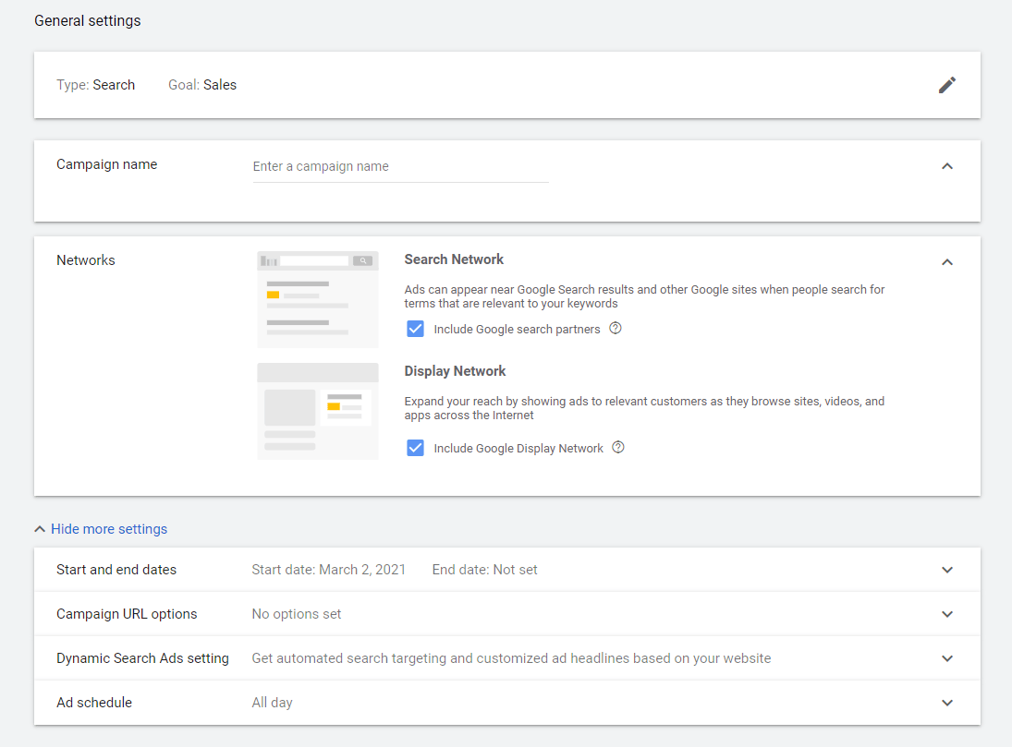Click Hide more settings link
The width and height of the screenshot is (1012, 747).
[108, 529]
